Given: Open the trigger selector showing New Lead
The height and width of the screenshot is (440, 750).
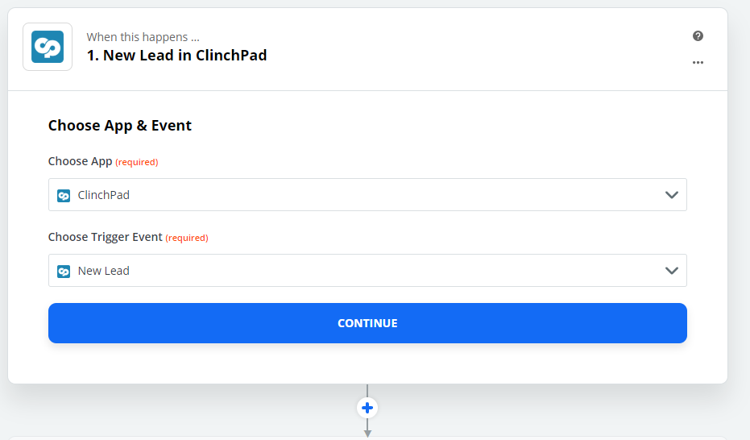Looking at the screenshot, I should (x=354, y=271).
